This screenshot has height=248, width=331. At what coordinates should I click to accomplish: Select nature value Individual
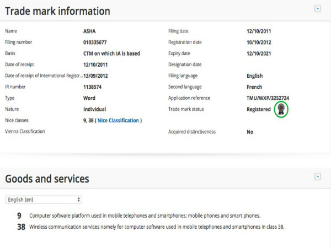coord(94,109)
